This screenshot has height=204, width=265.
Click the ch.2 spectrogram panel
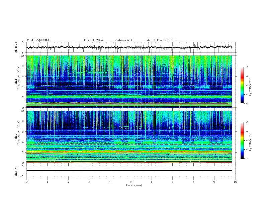click(x=129, y=137)
